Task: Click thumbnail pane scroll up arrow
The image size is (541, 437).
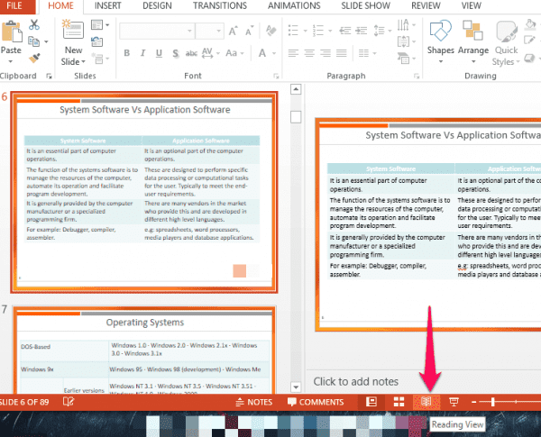Action: [296, 89]
